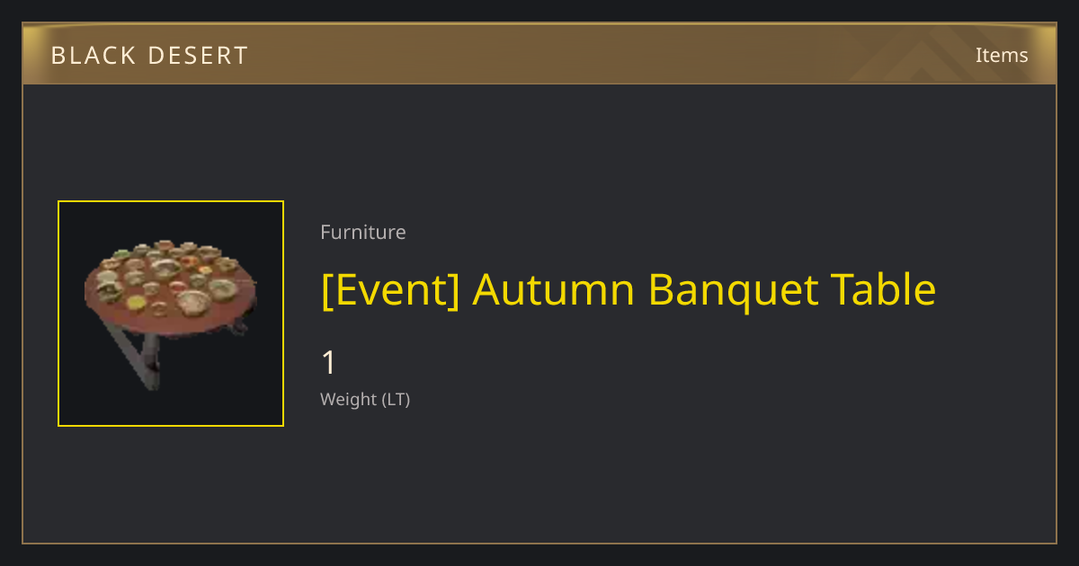Click the gold header banner bar
1079x566 pixels.
[539, 55]
